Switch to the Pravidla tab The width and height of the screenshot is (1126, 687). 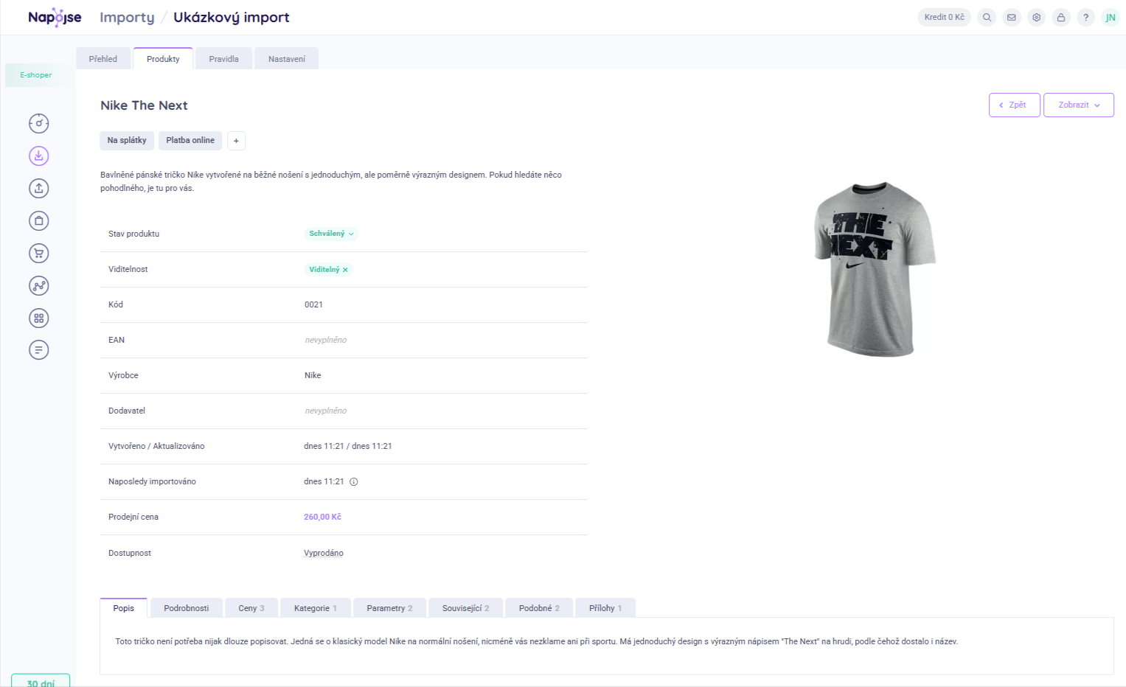point(223,59)
